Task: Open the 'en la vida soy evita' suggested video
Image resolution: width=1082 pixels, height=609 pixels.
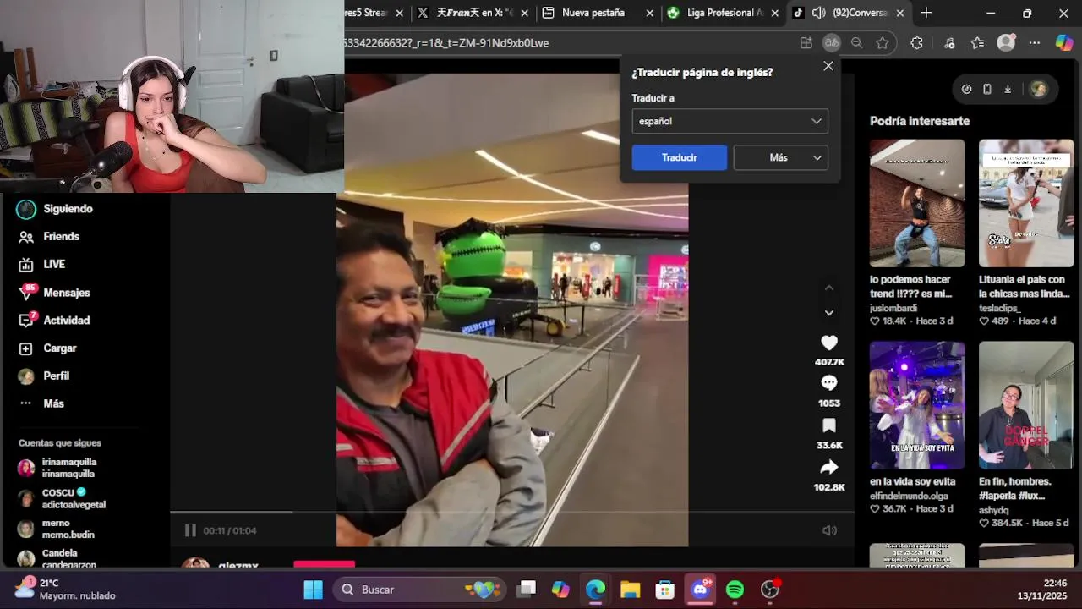Action: point(917,405)
